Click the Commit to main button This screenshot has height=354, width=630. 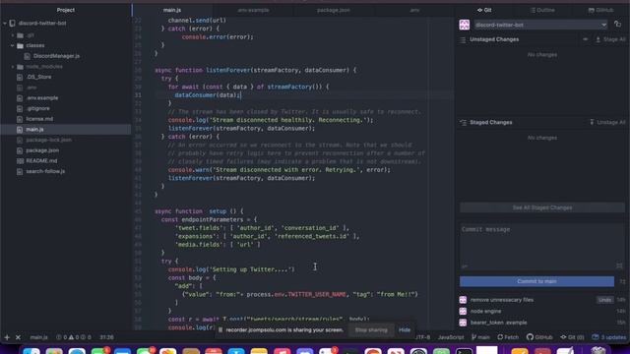click(x=536, y=281)
